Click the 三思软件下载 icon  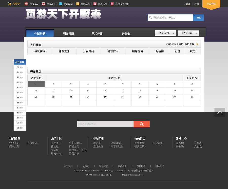(112, 4)
